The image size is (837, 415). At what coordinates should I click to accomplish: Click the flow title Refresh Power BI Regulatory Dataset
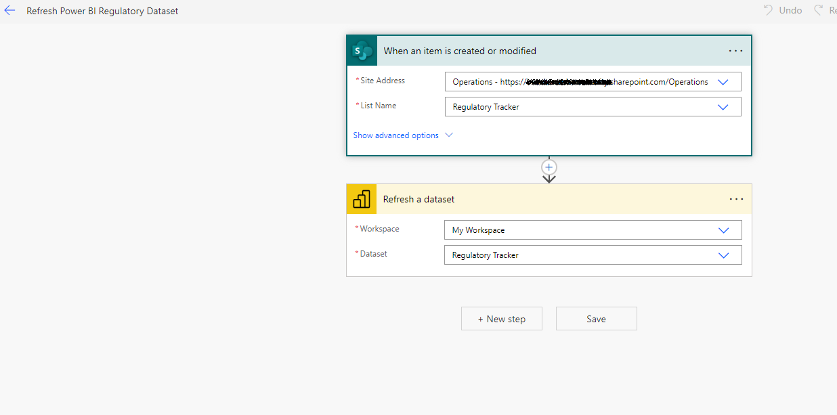[x=102, y=11]
